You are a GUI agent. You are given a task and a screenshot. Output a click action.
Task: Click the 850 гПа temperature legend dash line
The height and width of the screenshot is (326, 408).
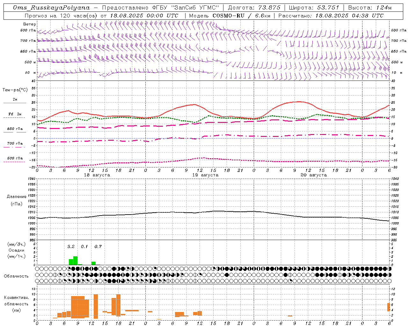pos(14,132)
